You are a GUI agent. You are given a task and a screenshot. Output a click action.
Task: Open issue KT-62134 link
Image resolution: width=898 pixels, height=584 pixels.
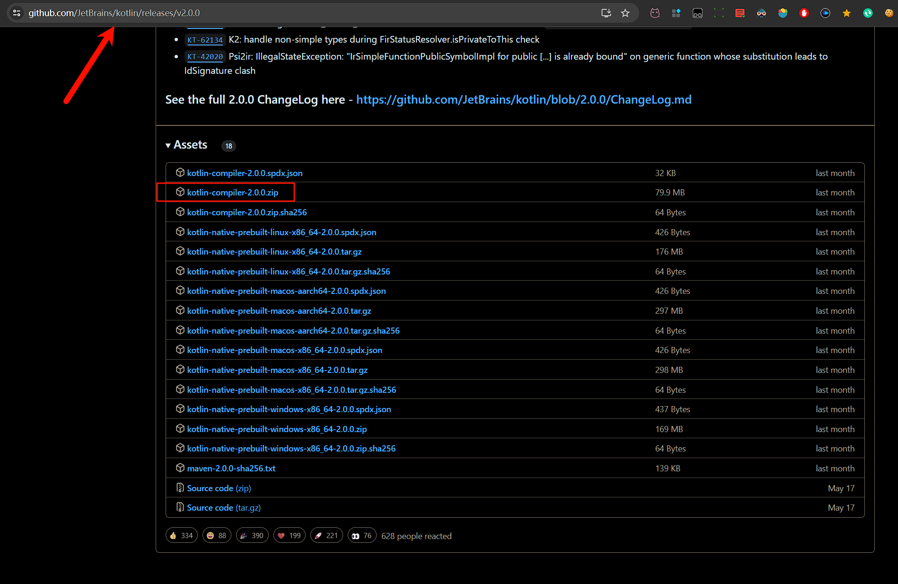pos(205,40)
